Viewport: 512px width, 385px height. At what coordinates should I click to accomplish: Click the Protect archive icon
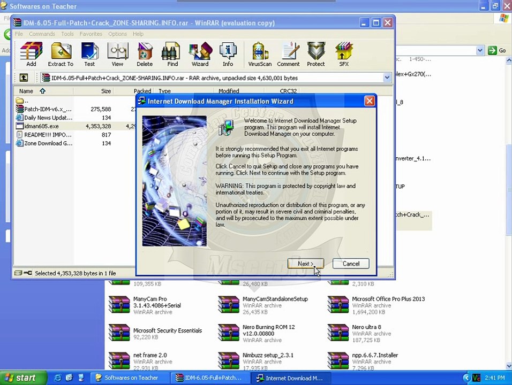tap(316, 55)
